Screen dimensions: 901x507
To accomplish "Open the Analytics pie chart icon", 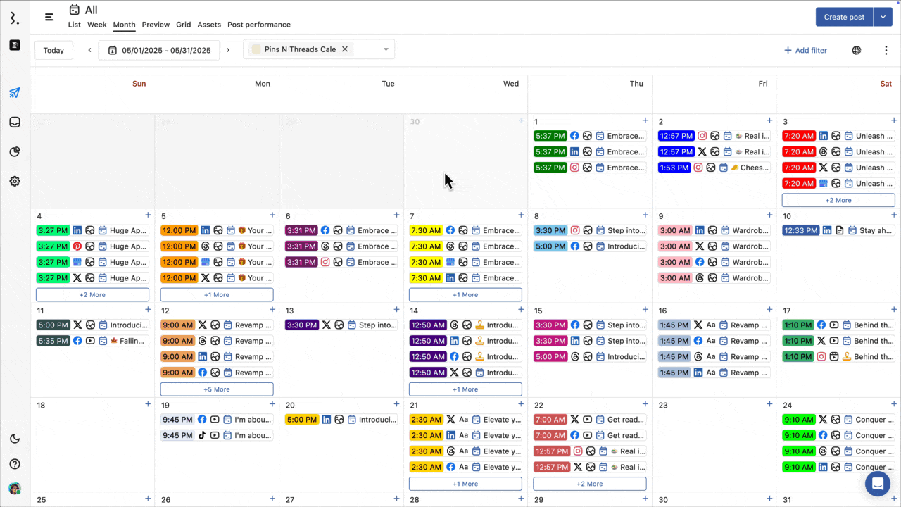I will [x=15, y=152].
